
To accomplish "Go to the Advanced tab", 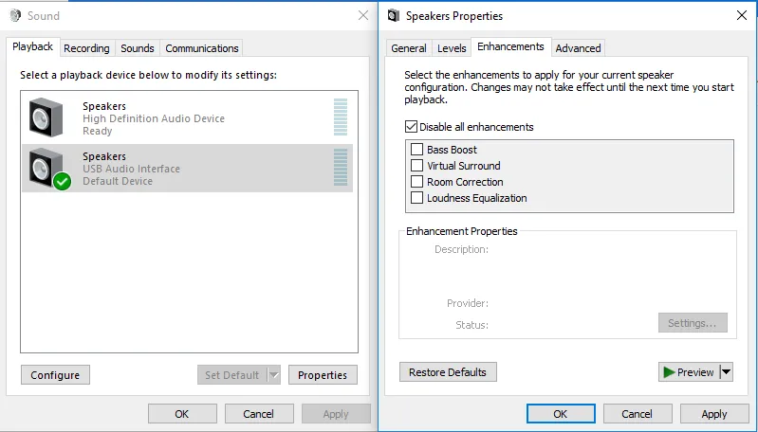I will click(x=578, y=48).
